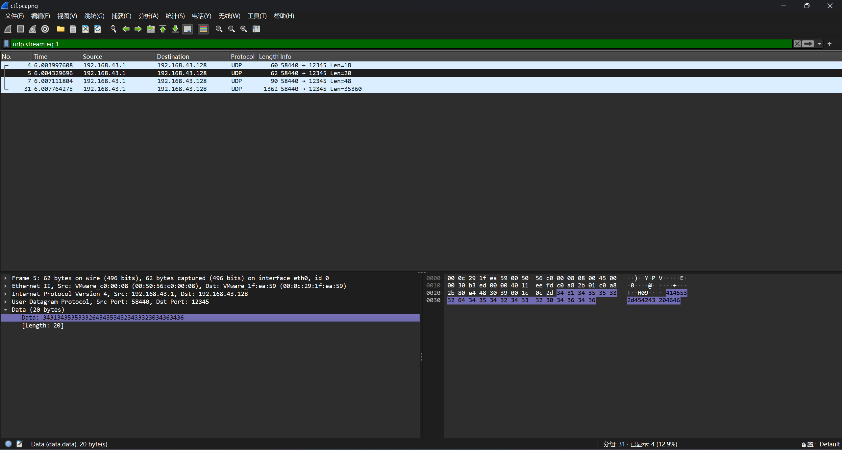The image size is (842, 450).
Task: Collapse the Data (20 bytes) node
Action: (6, 309)
